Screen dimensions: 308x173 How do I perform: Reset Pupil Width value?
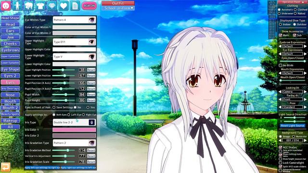[91, 95]
